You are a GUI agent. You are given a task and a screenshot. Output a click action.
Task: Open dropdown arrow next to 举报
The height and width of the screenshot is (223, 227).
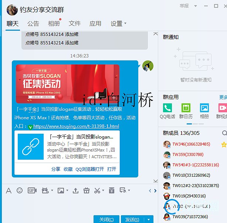(x=196, y=6)
